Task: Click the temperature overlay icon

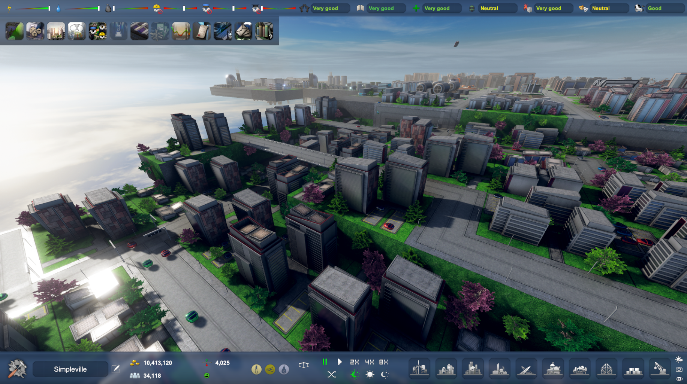Action: (256, 369)
